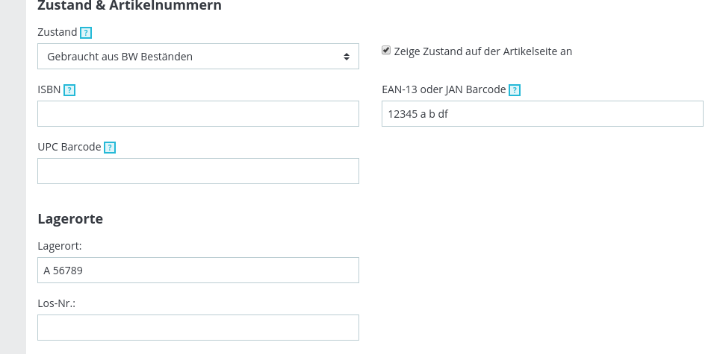Click the ISBN help question mark icon
This screenshot has width=717, height=354.
coord(69,90)
